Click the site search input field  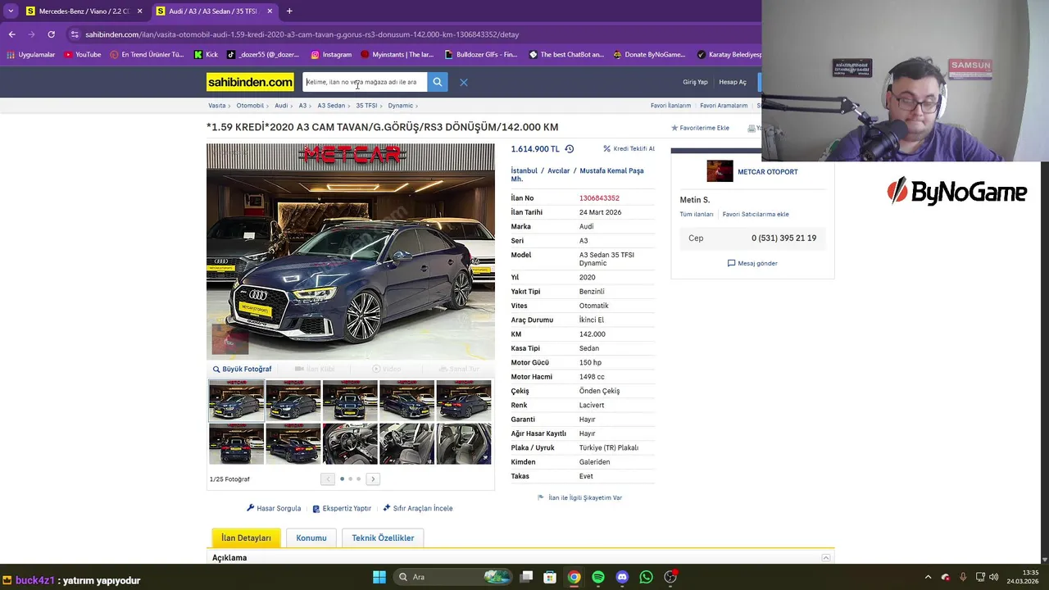(x=365, y=82)
